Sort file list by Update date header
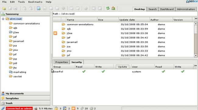 (x=134, y=20)
